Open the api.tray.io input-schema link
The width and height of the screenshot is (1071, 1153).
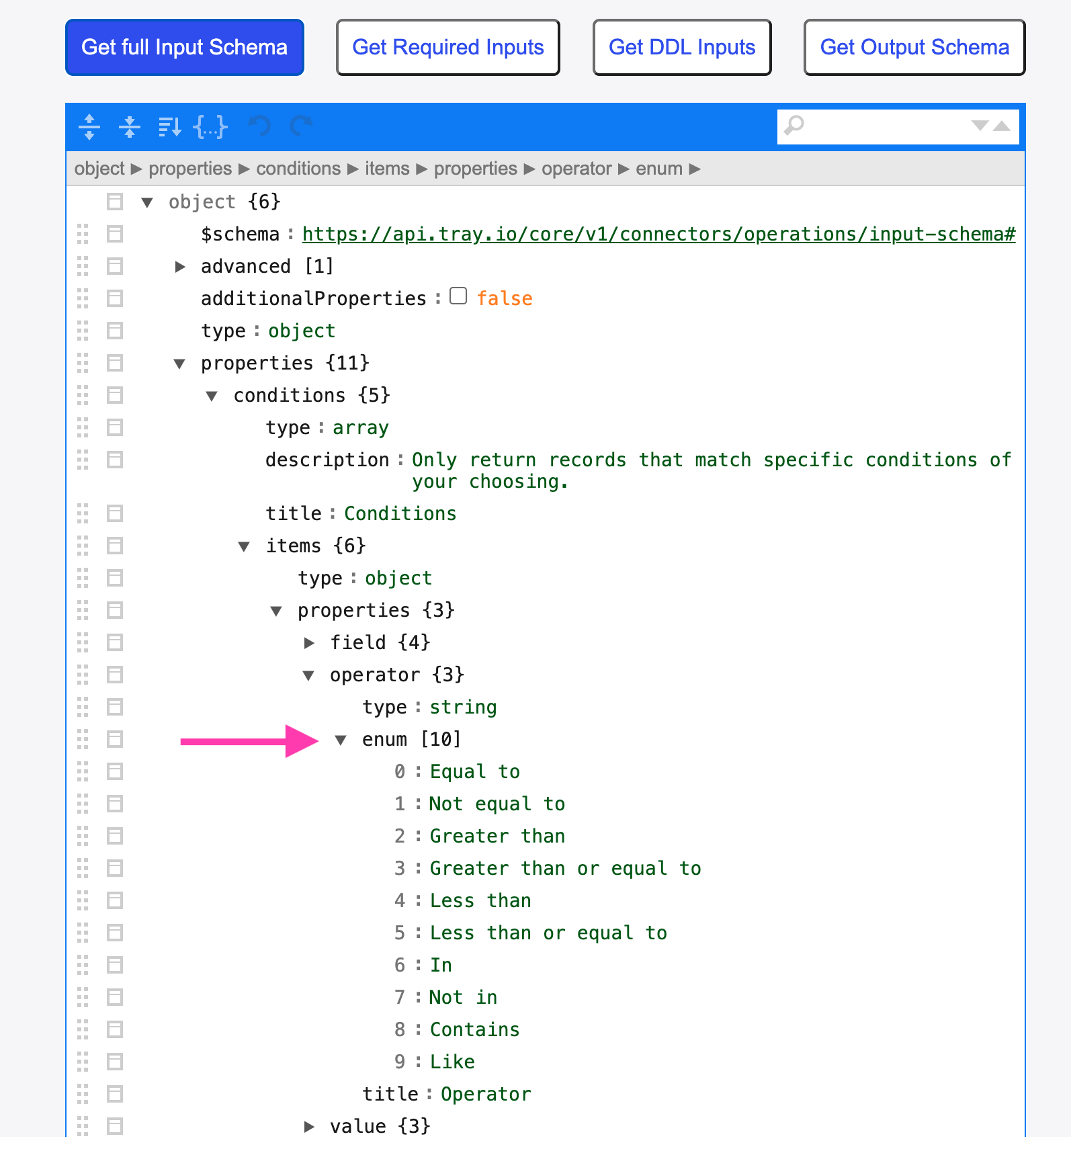[658, 234]
